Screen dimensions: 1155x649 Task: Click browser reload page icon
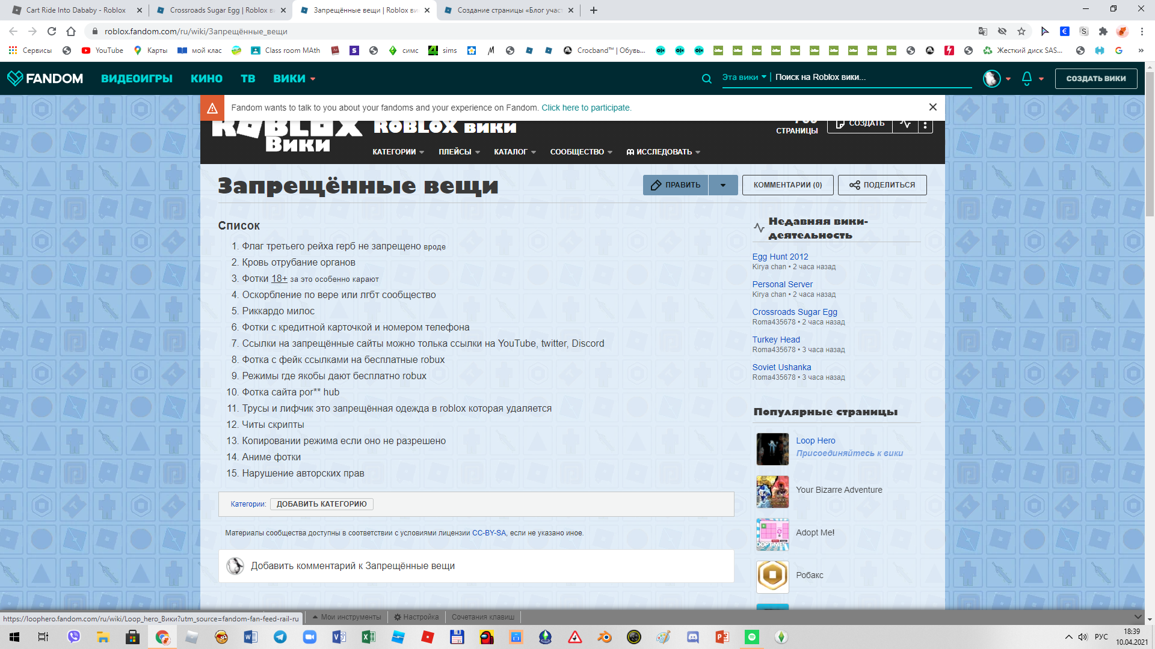click(x=52, y=31)
